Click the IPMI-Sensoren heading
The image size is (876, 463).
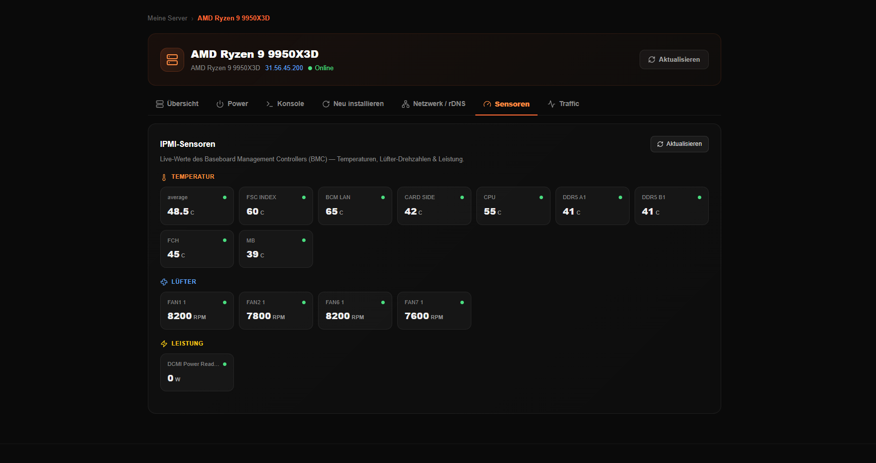pyautogui.click(x=188, y=144)
